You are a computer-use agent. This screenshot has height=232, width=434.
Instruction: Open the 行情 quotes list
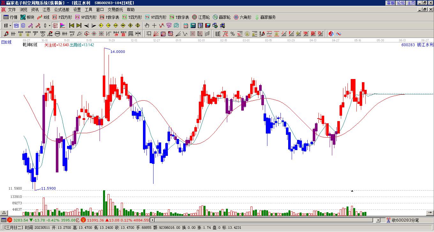pyautogui.click(x=11, y=17)
